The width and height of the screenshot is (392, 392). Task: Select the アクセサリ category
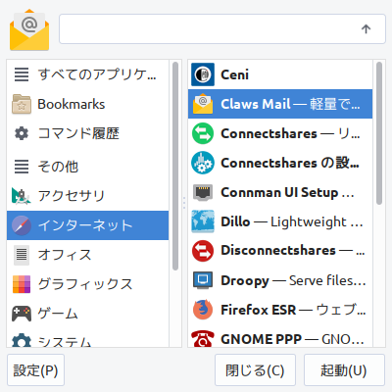[x=87, y=196]
